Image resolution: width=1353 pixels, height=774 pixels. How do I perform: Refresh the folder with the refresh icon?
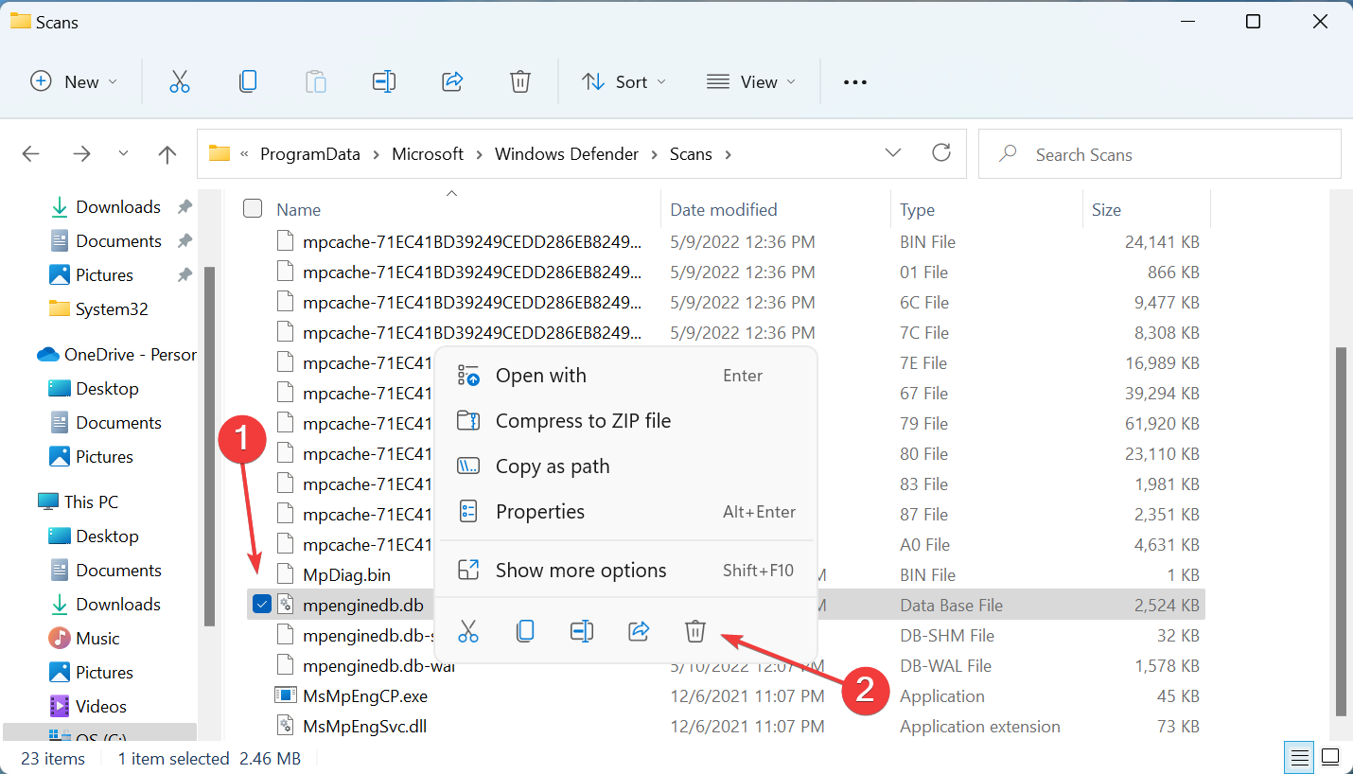[x=941, y=152]
